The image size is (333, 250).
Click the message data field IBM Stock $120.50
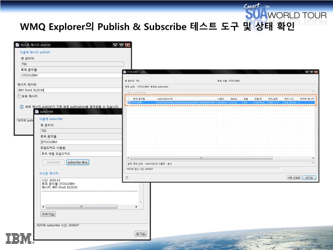(70, 90)
